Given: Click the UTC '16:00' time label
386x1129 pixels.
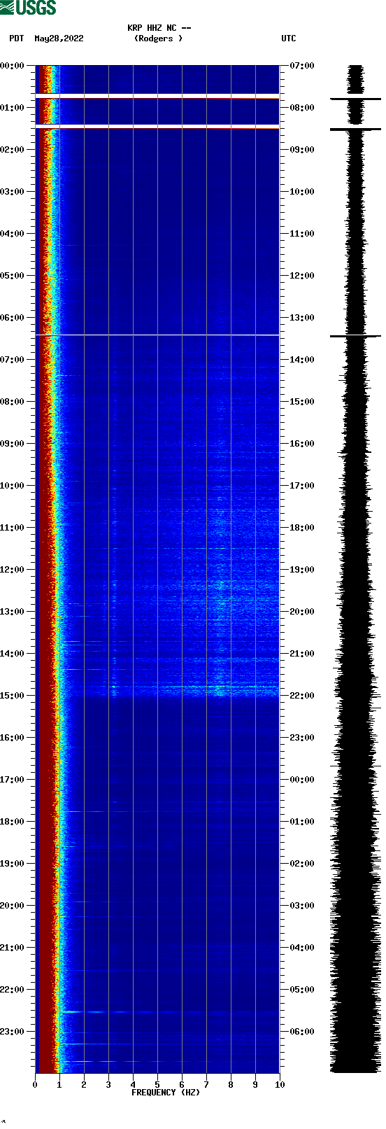Looking at the screenshot, I should 302,444.
